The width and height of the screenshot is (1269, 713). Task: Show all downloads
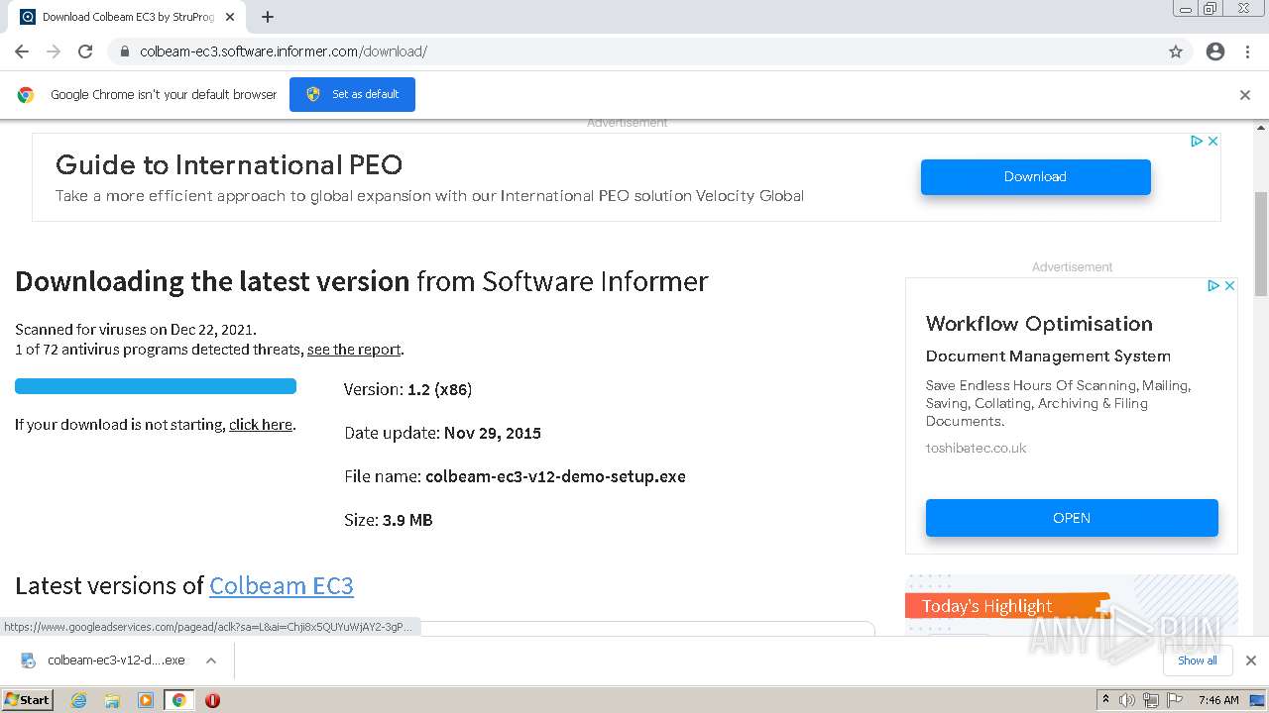click(1198, 661)
